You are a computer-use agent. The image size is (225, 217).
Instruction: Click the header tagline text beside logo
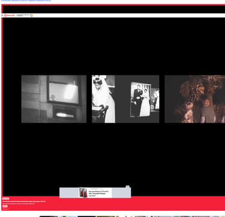[23, 15]
